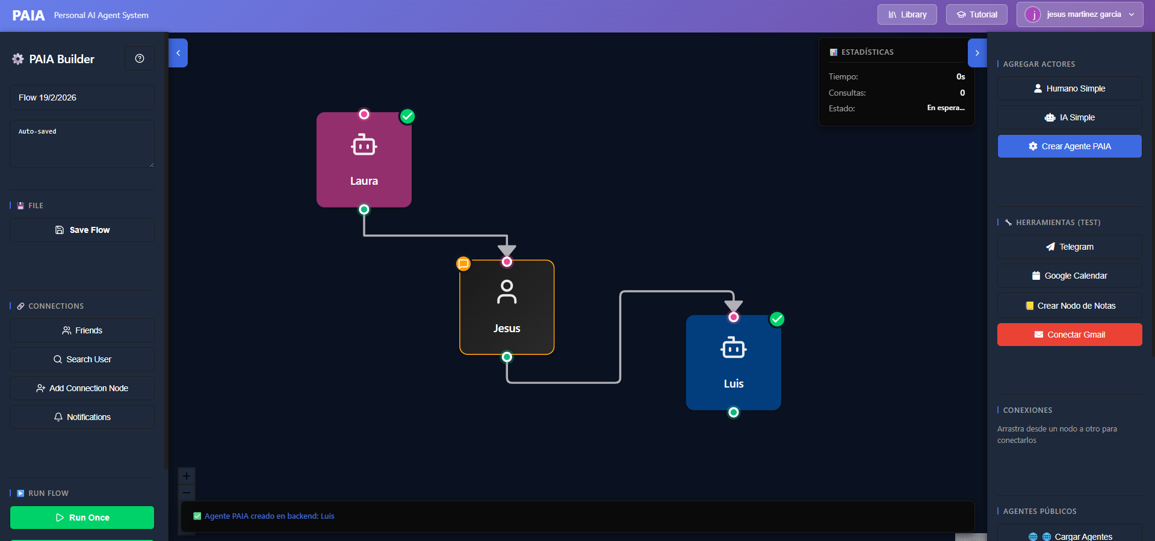Run the flow with Run Once

click(x=82, y=518)
